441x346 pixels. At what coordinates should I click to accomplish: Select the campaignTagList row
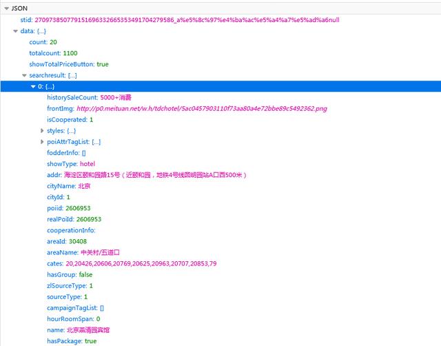point(220,307)
